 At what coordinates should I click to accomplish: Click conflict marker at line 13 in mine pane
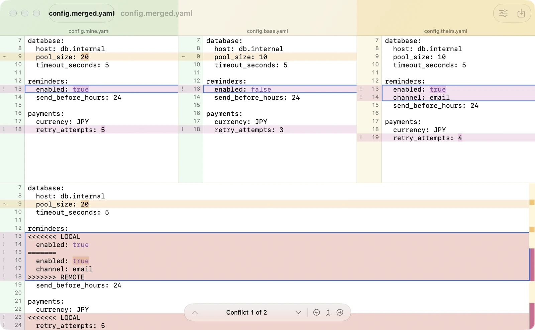click(x=4, y=89)
